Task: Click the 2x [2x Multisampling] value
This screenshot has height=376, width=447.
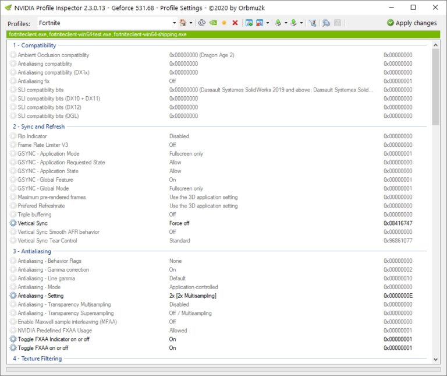Action: 193,296
